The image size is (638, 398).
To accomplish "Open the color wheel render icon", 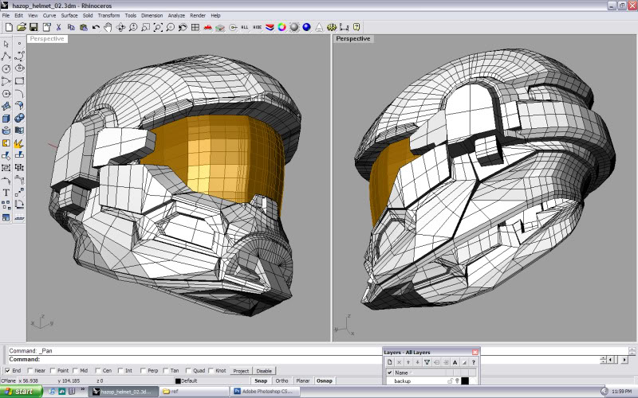I will point(282,27).
